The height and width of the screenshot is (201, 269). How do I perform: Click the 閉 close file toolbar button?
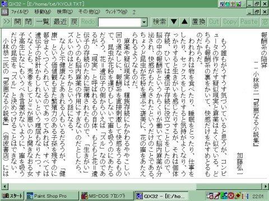29,22
